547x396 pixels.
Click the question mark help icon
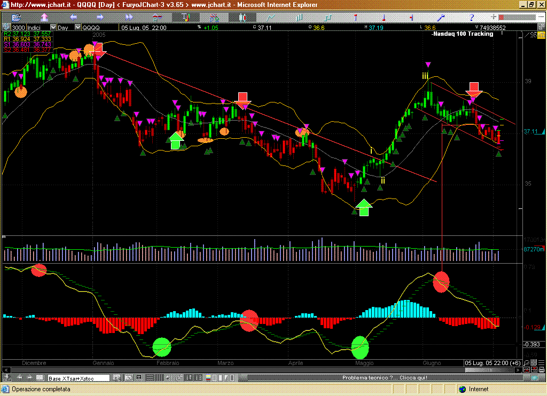(x=472, y=18)
